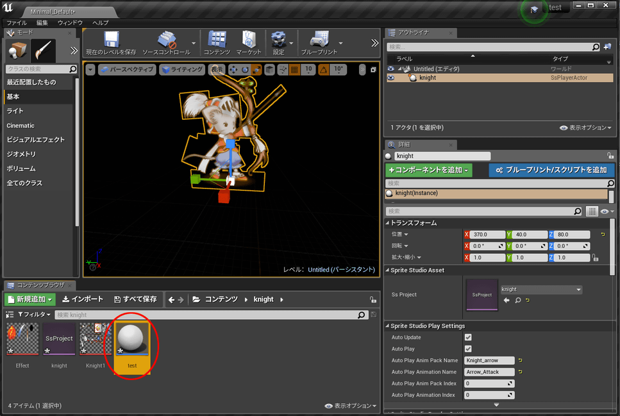The height and width of the screenshot is (416, 620).
Task: Click the 新規追加 button
Action: coord(30,299)
